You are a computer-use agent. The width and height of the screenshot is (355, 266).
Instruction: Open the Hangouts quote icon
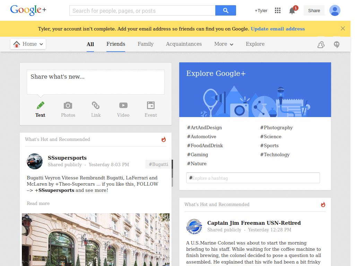337,45
